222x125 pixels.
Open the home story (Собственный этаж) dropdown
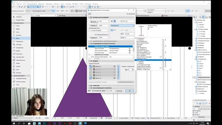coord(99,30)
